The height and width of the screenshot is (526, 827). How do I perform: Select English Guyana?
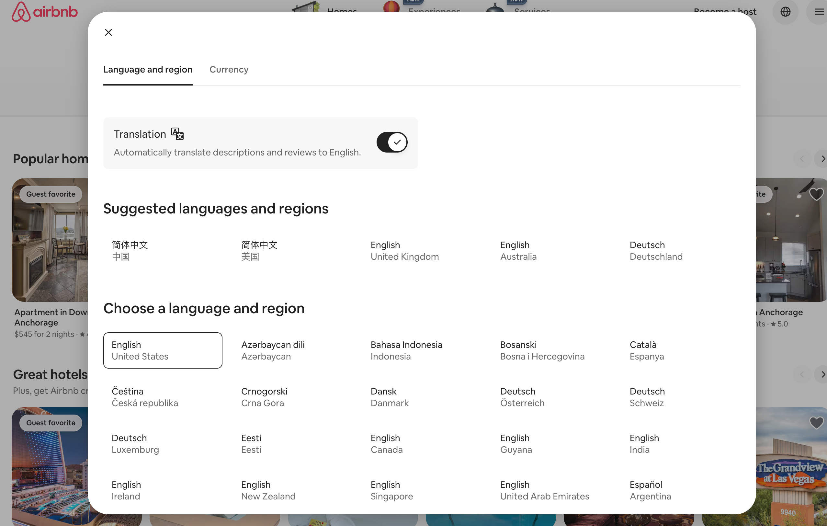coord(551,444)
